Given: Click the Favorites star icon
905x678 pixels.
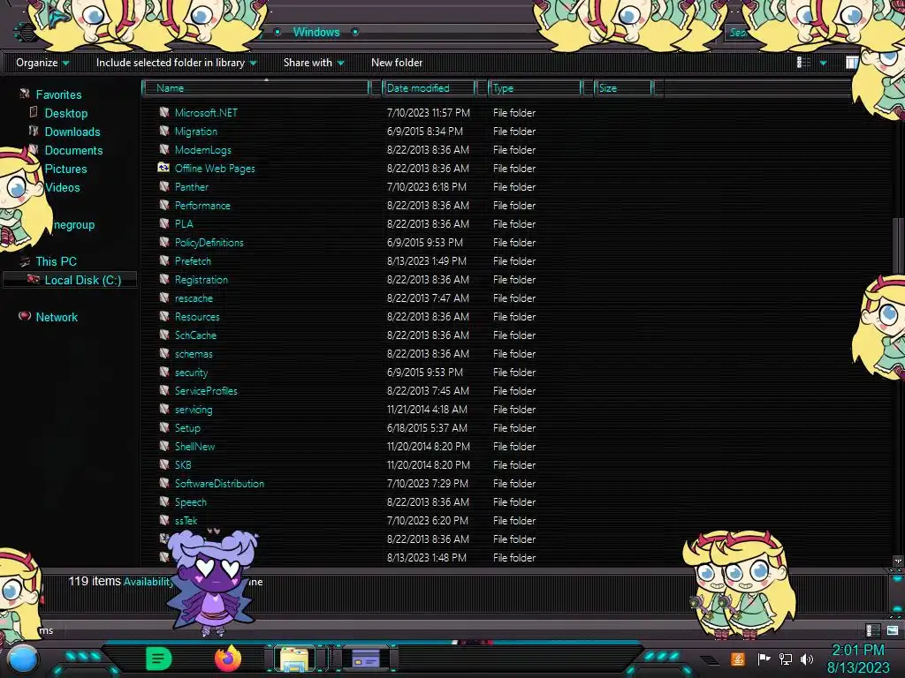Looking at the screenshot, I should point(24,94).
